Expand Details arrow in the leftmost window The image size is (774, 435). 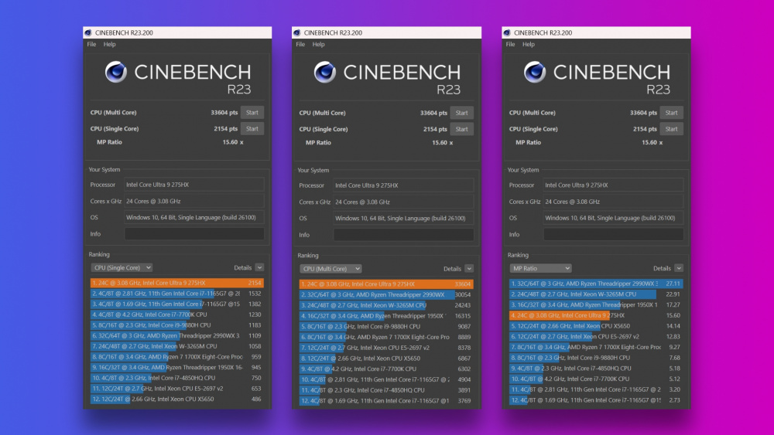[259, 267]
